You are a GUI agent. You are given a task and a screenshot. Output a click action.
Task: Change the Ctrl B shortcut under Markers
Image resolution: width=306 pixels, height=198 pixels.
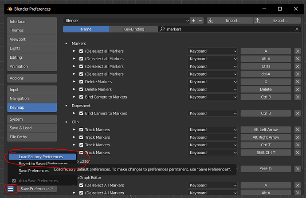[x=266, y=97]
